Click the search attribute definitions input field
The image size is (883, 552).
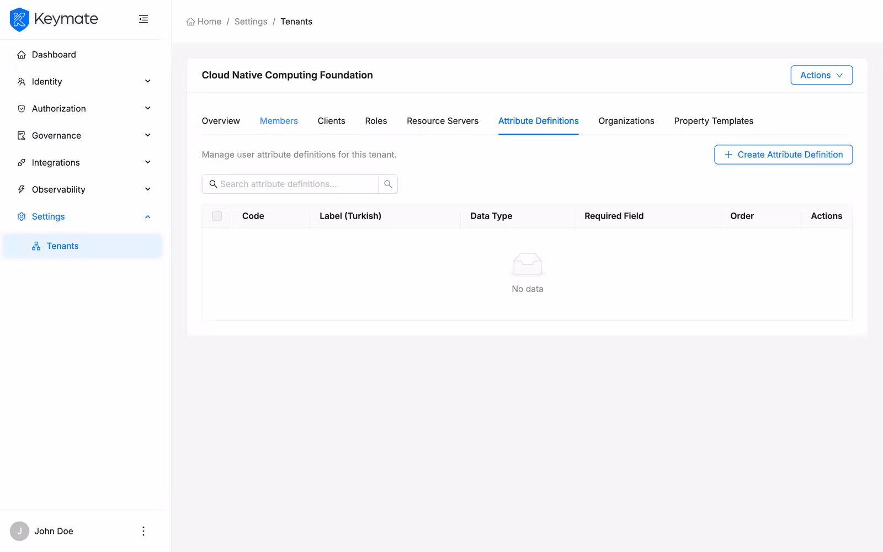point(292,184)
